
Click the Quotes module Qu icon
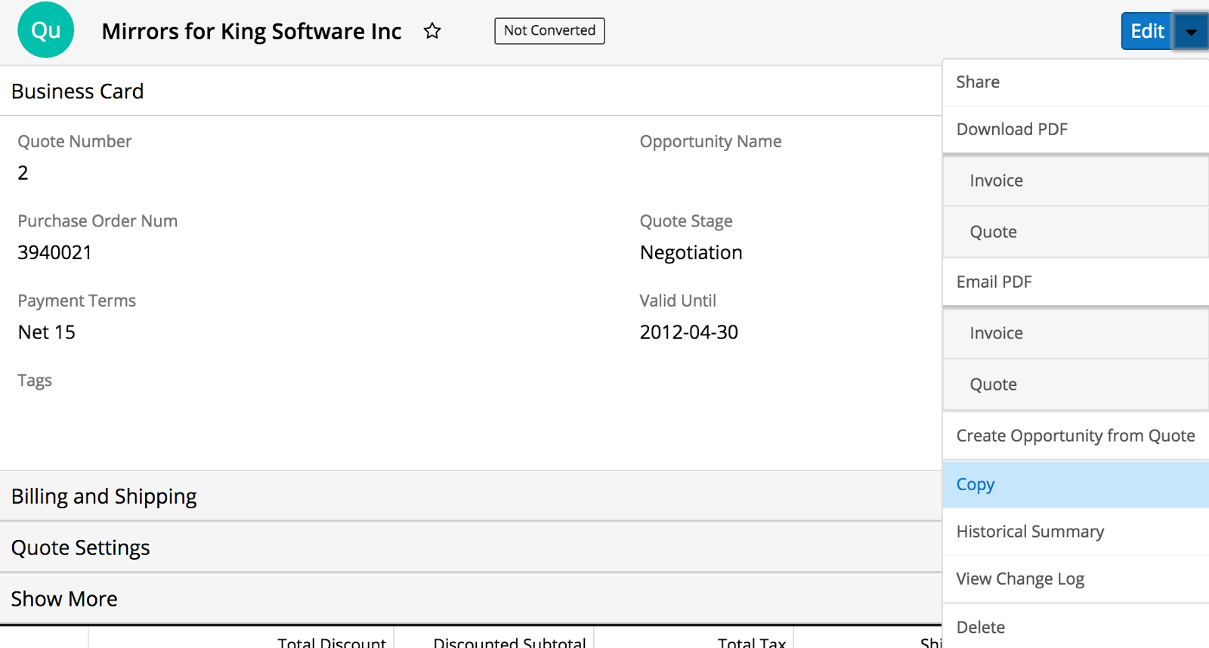point(46,30)
